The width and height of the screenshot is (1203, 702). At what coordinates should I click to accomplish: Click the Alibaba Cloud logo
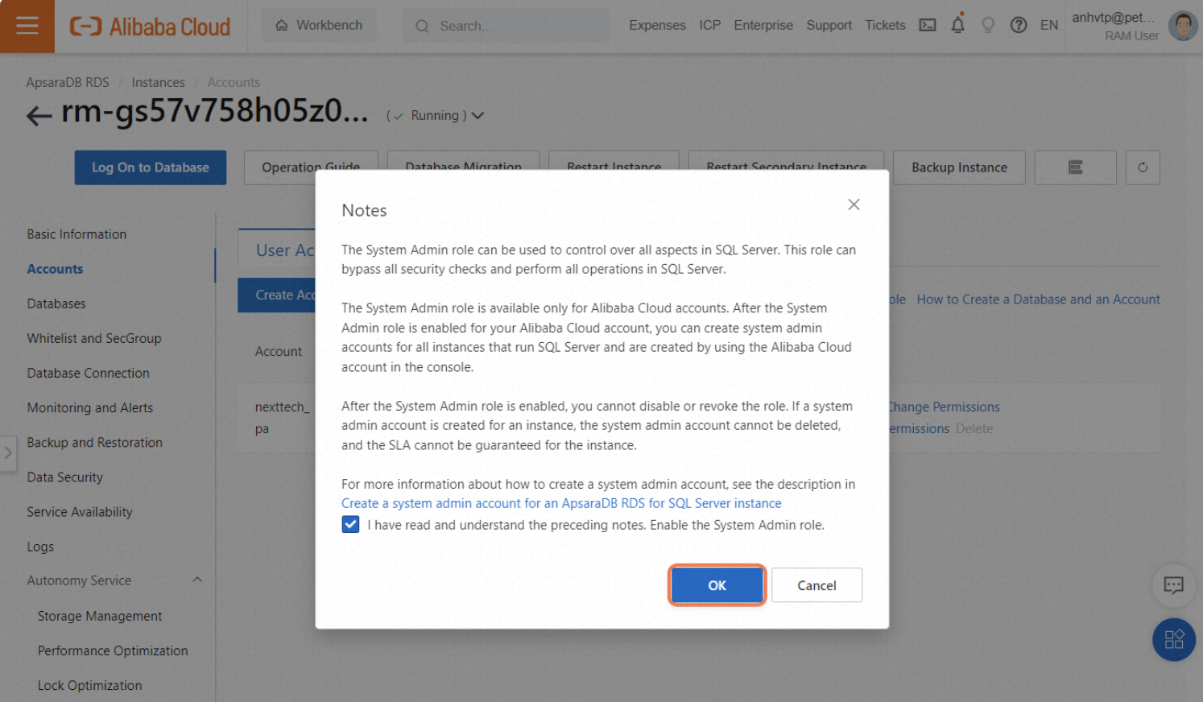pos(150,27)
